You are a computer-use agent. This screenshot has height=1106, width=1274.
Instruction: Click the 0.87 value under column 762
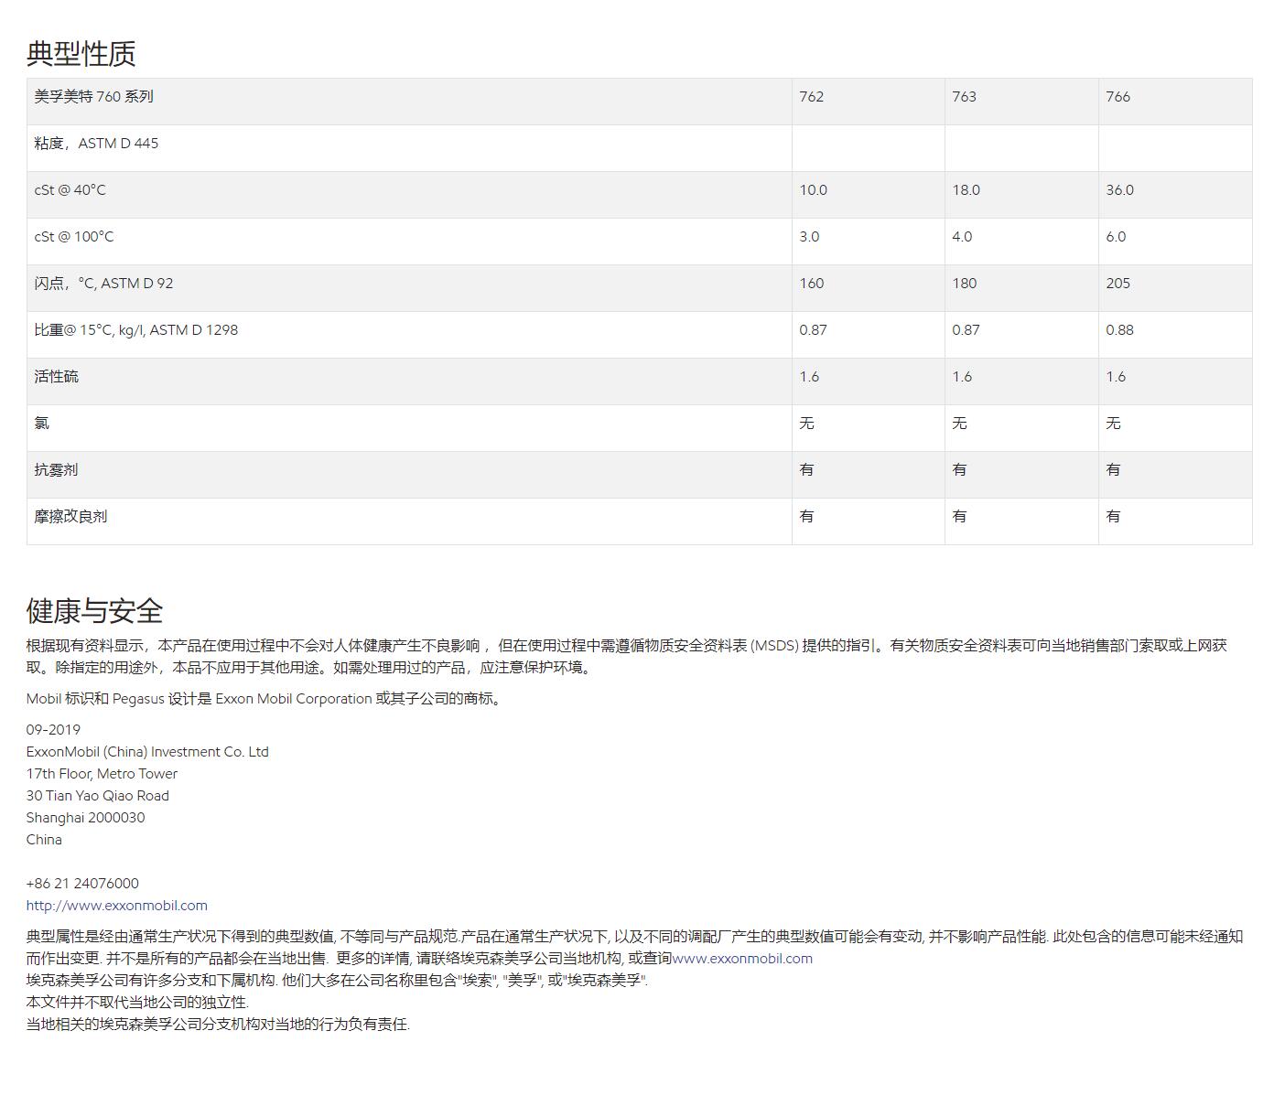coord(814,330)
